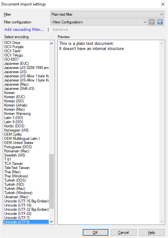Click the encoding list scroll down arrow
This screenshot has height=238, width=168.
coord(51,222)
